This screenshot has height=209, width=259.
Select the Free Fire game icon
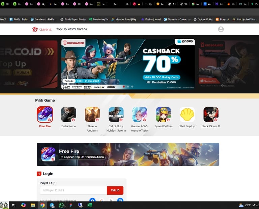tap(45, 114)
